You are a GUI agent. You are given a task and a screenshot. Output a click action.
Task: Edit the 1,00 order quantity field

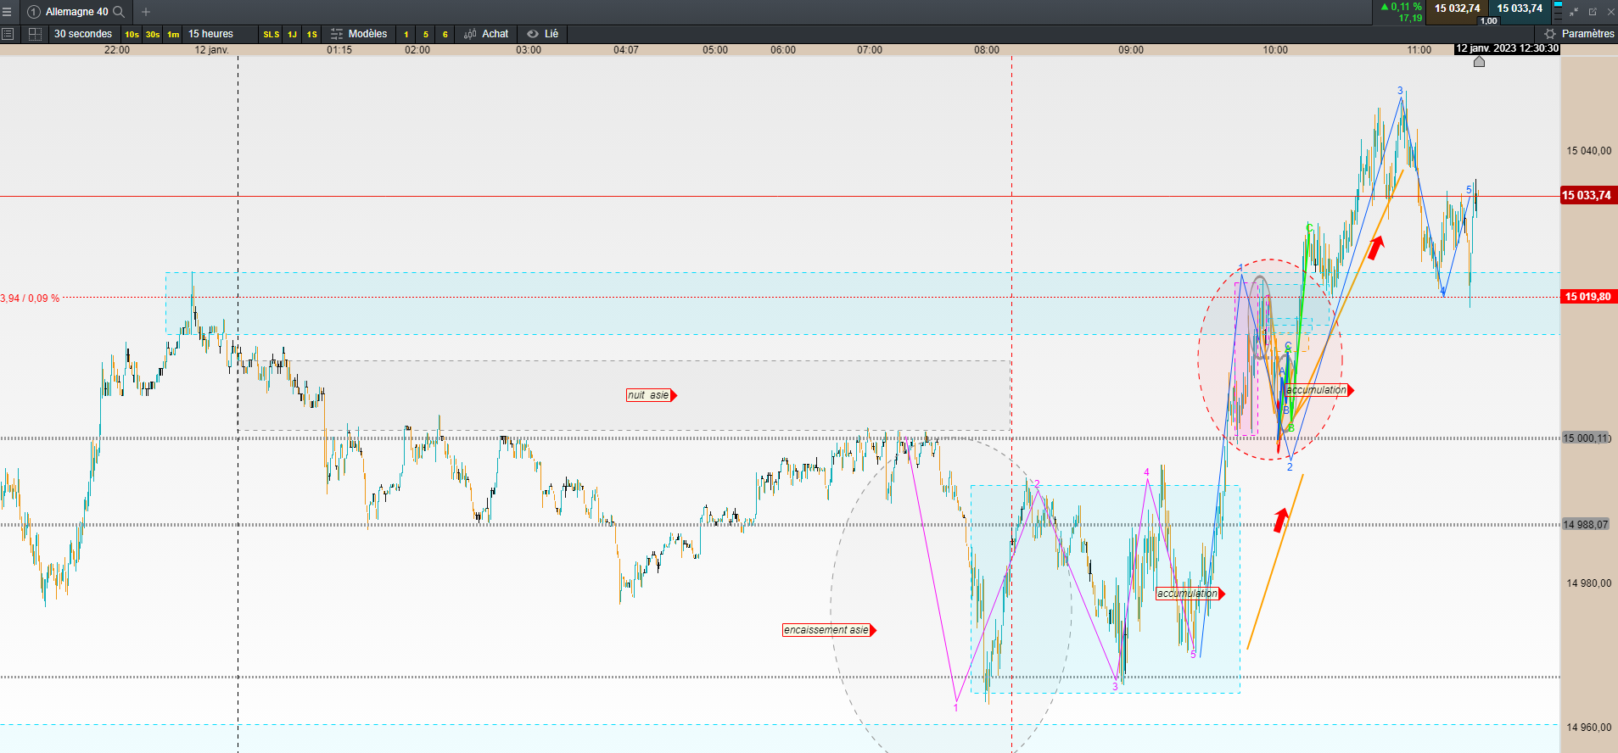pyautogui.click(x=1489, y=21)
